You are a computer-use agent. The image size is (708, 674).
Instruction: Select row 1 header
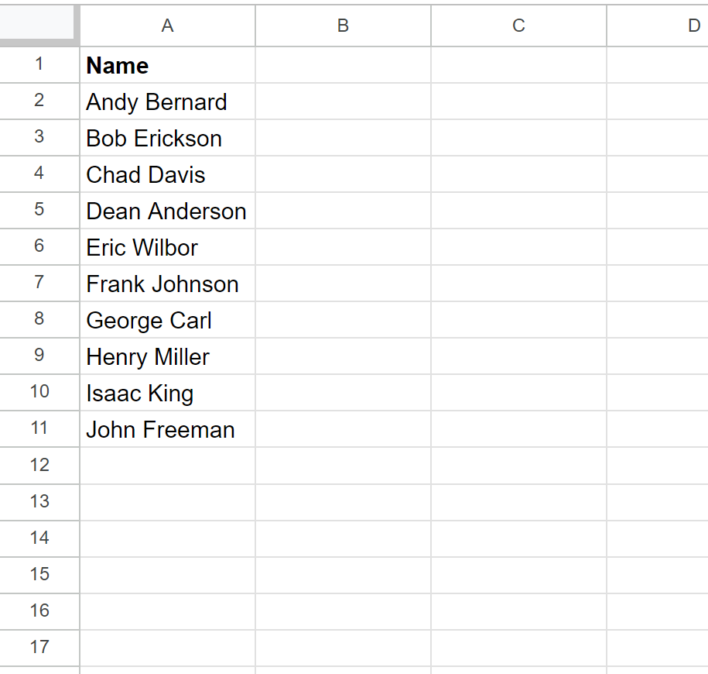coord(39,64)
